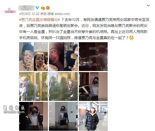The image size is (155, 131).
Task: Open airport photo with white cap
Action: coord(93,116)
